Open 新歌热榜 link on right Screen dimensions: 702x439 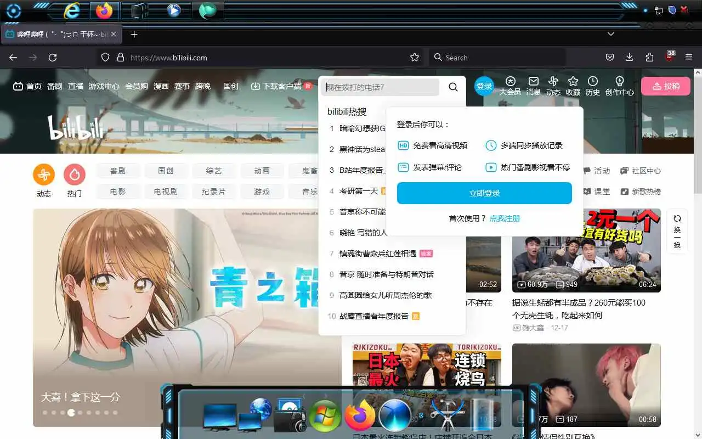641,192
